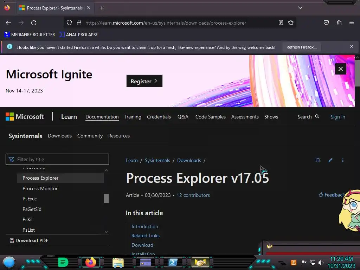The height and width of the screenshot is (270, 360).
Task: Close the Process Explorer tab
Action: 89,8
